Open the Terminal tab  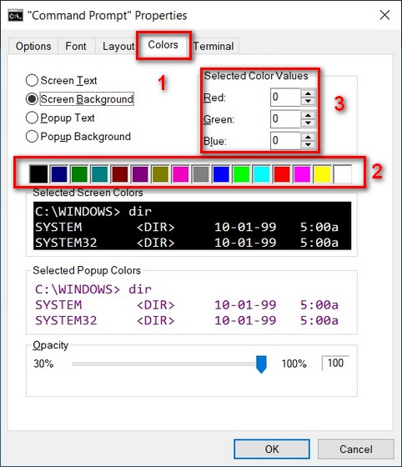coord(214,46)
